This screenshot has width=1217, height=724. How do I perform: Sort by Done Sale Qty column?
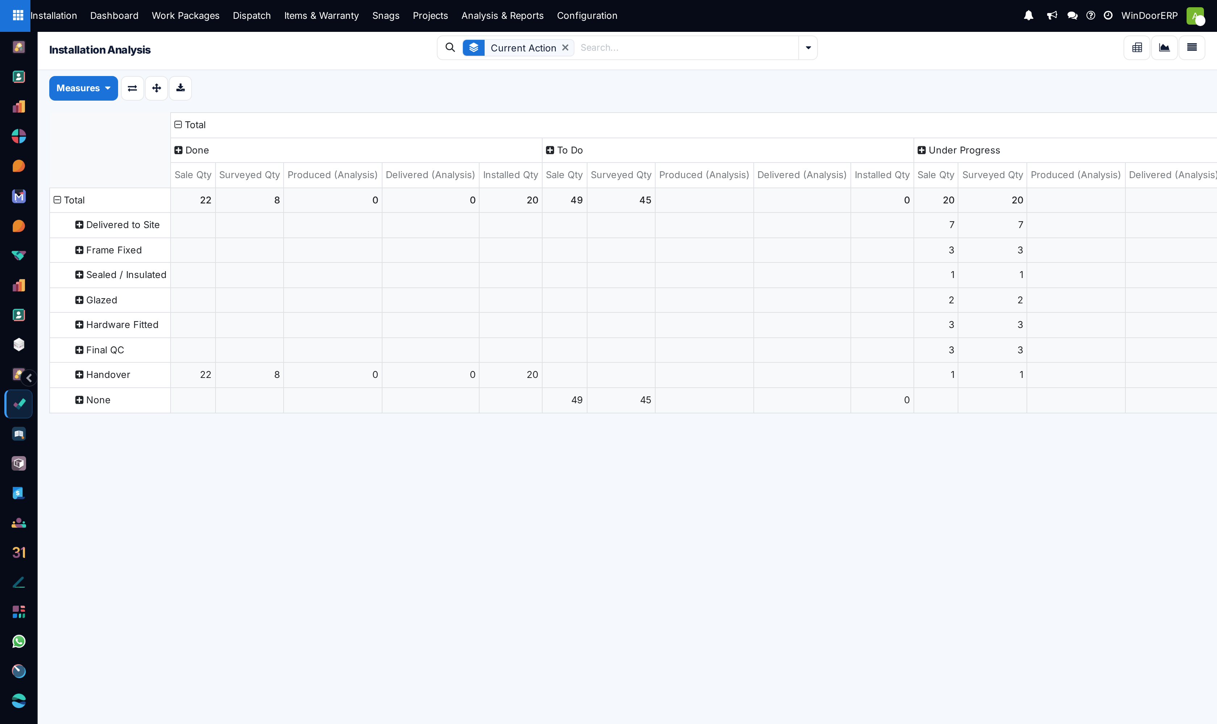[193, 175]
